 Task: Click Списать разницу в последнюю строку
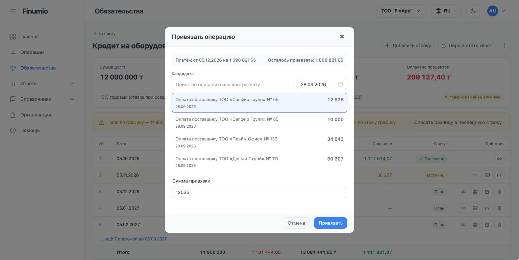click(x=458, y=122)
